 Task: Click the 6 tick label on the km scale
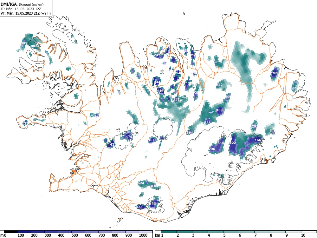[x=240, y=235]
